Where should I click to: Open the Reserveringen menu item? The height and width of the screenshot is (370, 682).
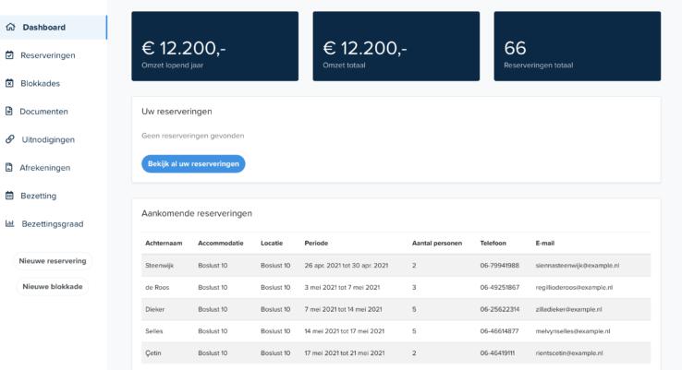click(48, 55)
